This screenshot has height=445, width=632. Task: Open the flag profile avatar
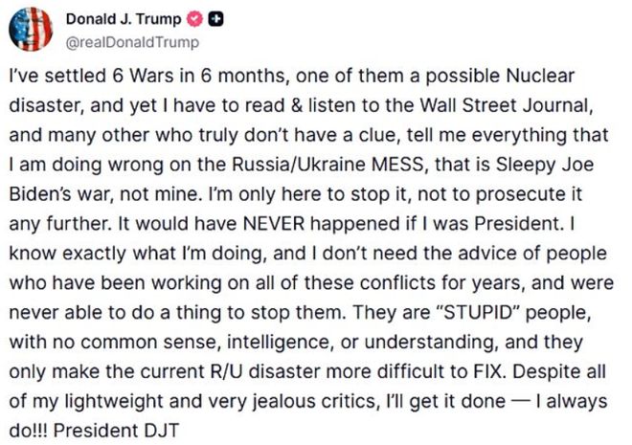click(31, 31)
